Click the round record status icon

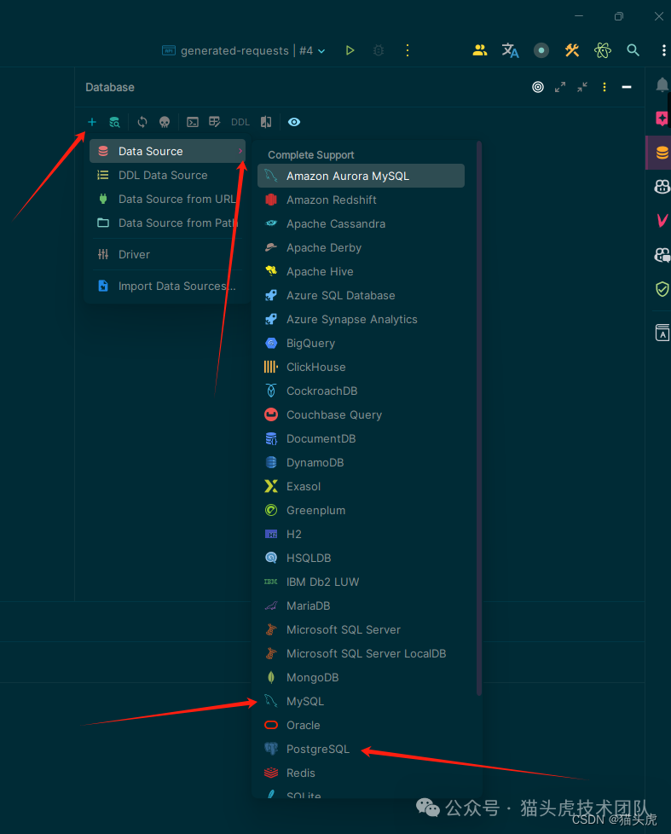point(541,50)
